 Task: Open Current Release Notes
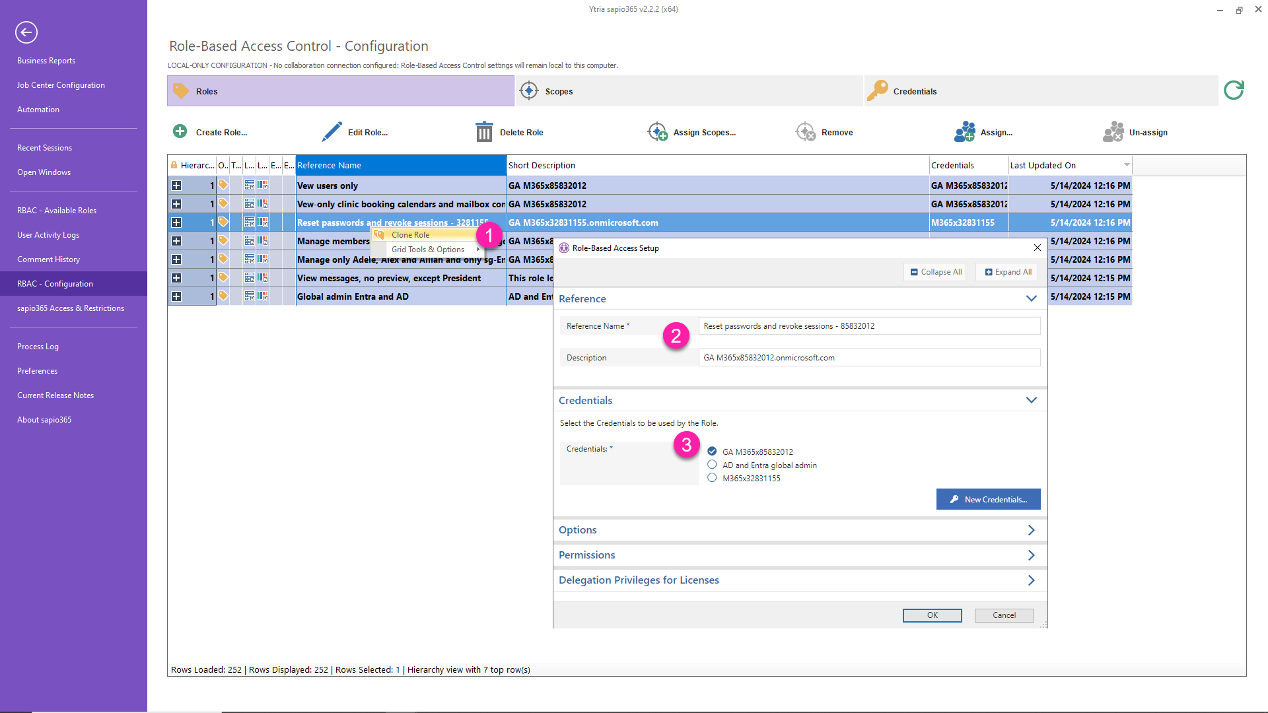pos(55,395)
